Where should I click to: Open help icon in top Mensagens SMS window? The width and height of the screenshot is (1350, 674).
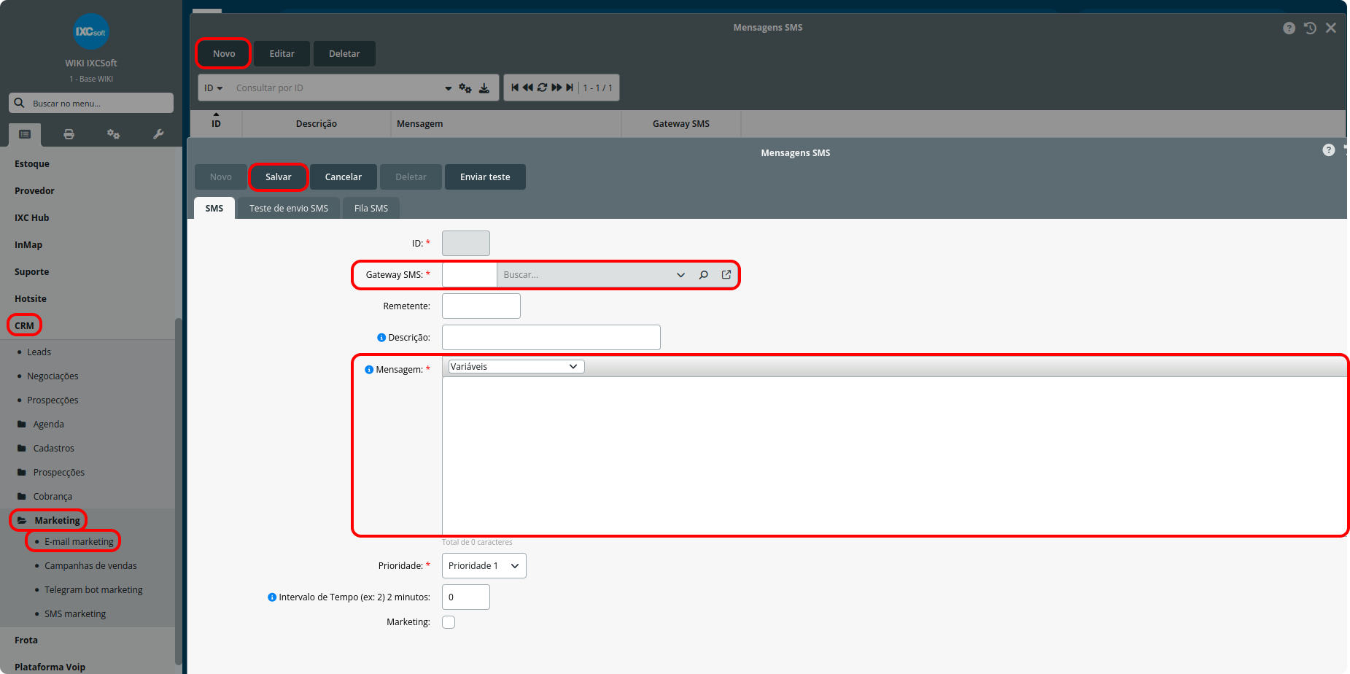[1289, 28]
